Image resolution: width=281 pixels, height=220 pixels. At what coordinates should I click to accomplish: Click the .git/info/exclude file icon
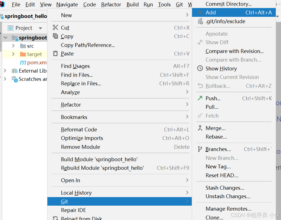pos(200,21)
